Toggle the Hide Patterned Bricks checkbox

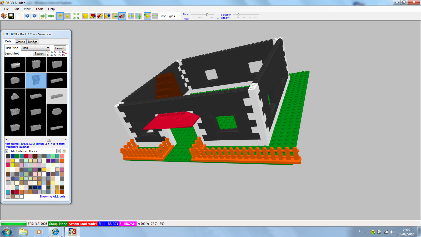[x=6, y=151]
